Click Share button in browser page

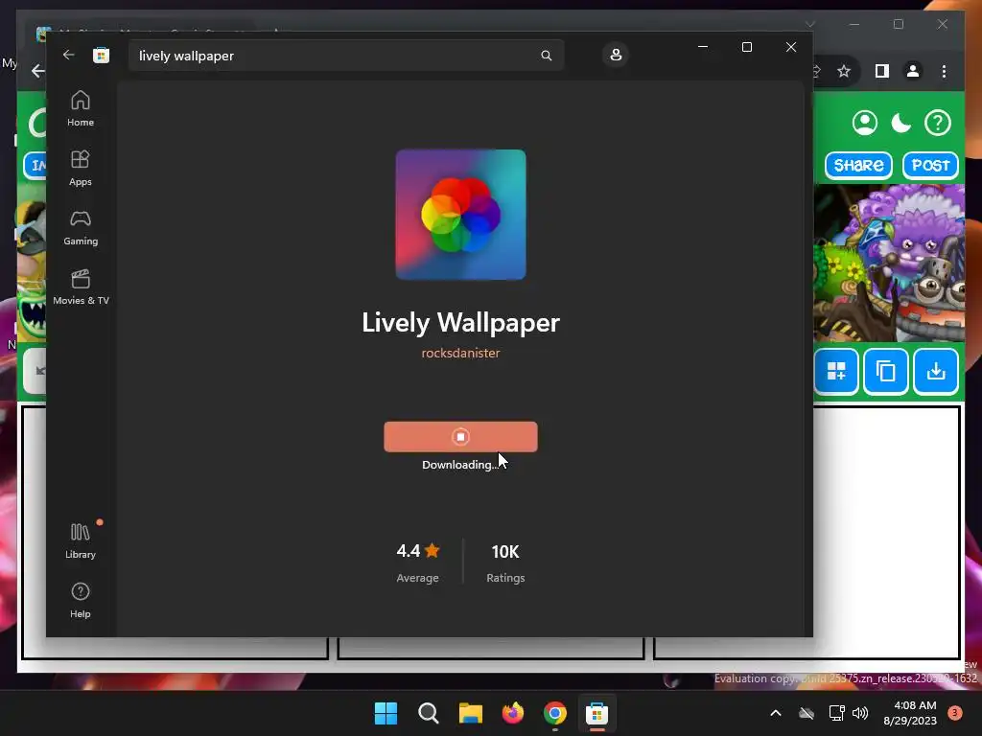tap(858, 165)
